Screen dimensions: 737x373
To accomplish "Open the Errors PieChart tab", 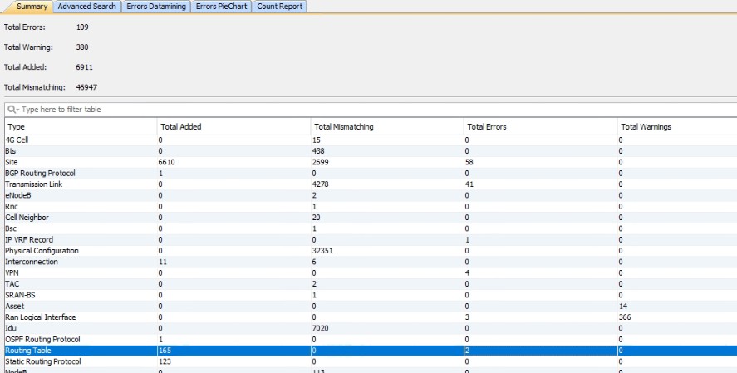I will coord(221,7).
